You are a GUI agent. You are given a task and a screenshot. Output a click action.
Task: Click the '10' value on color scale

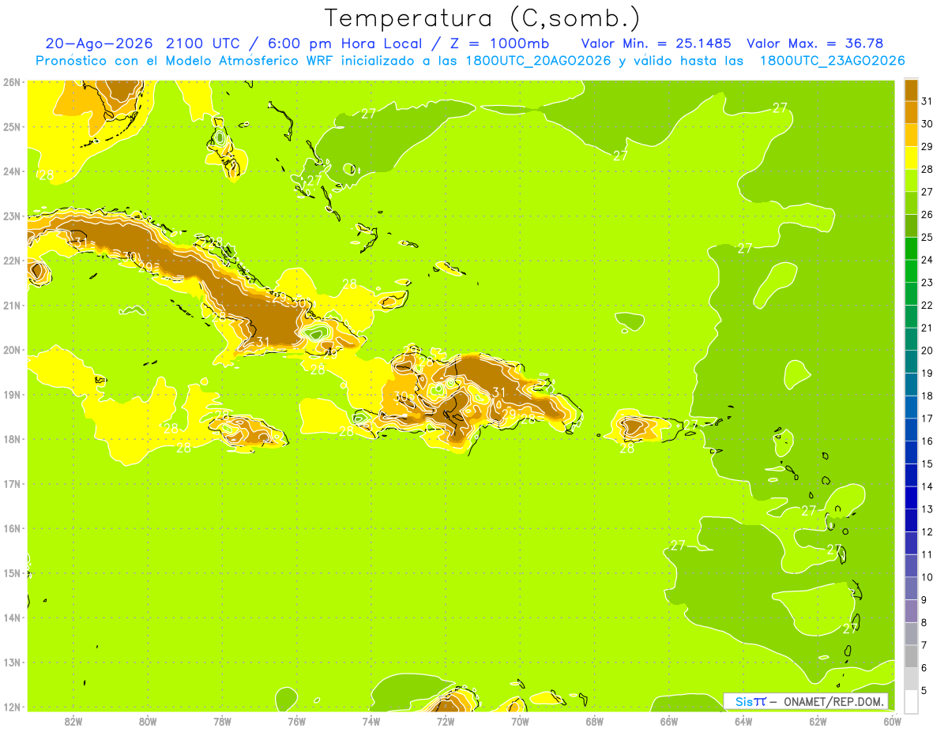pos(927,577)
